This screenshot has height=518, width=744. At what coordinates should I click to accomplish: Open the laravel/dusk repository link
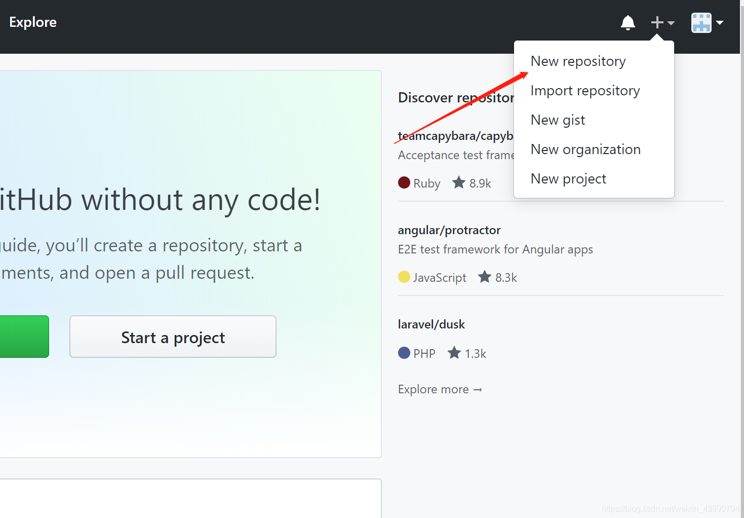(432, 324)
